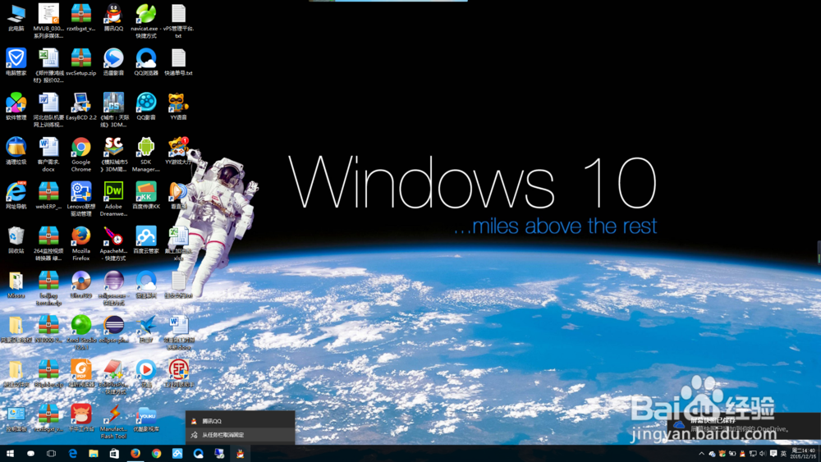Open 快递单号.txt text file
The image size is (821, 462).
point(178,62)
